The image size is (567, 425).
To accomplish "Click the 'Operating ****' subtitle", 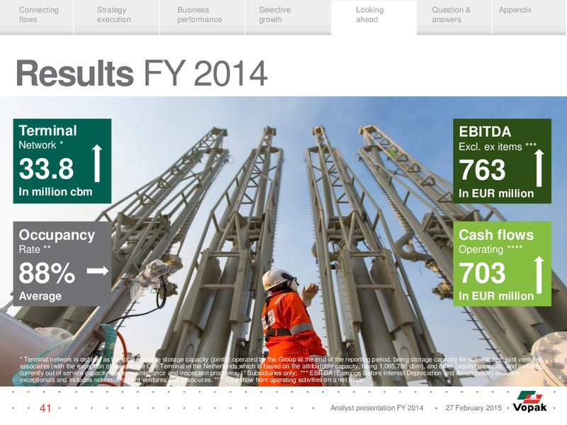I will click(x=490, y=249).
